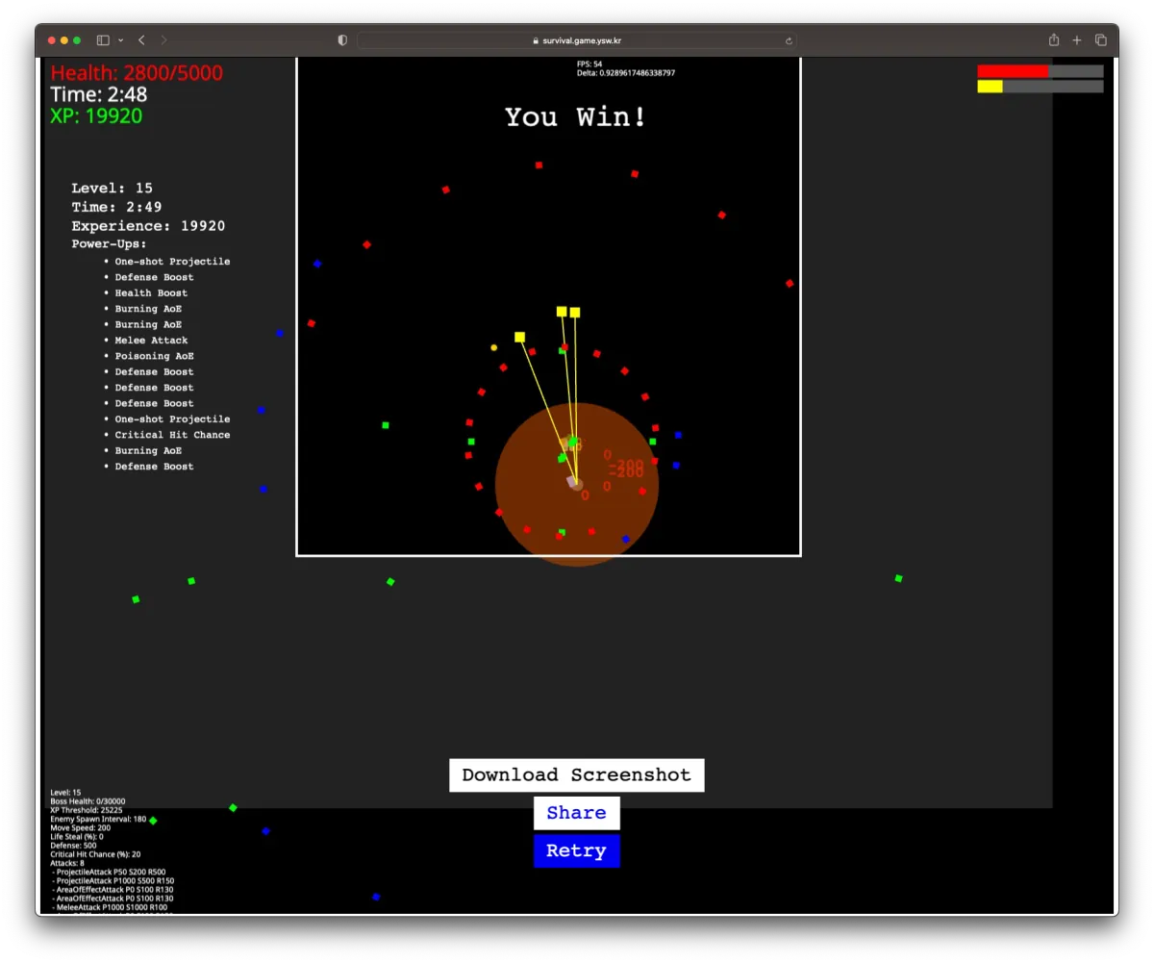
Task: Click the "Experience: 19920" summary line
Action: point(148,226)
